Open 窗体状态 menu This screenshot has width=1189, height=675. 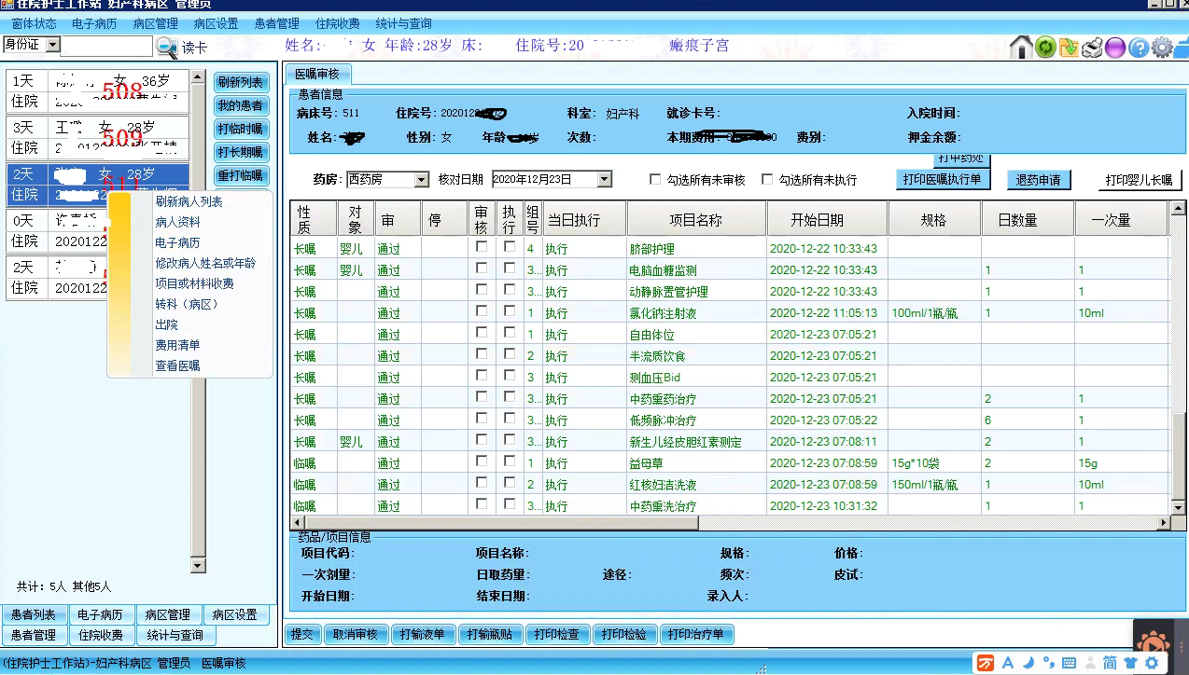[34, 23]
